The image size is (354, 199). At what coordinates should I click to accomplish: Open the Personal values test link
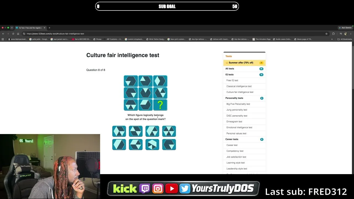point(236,133)
